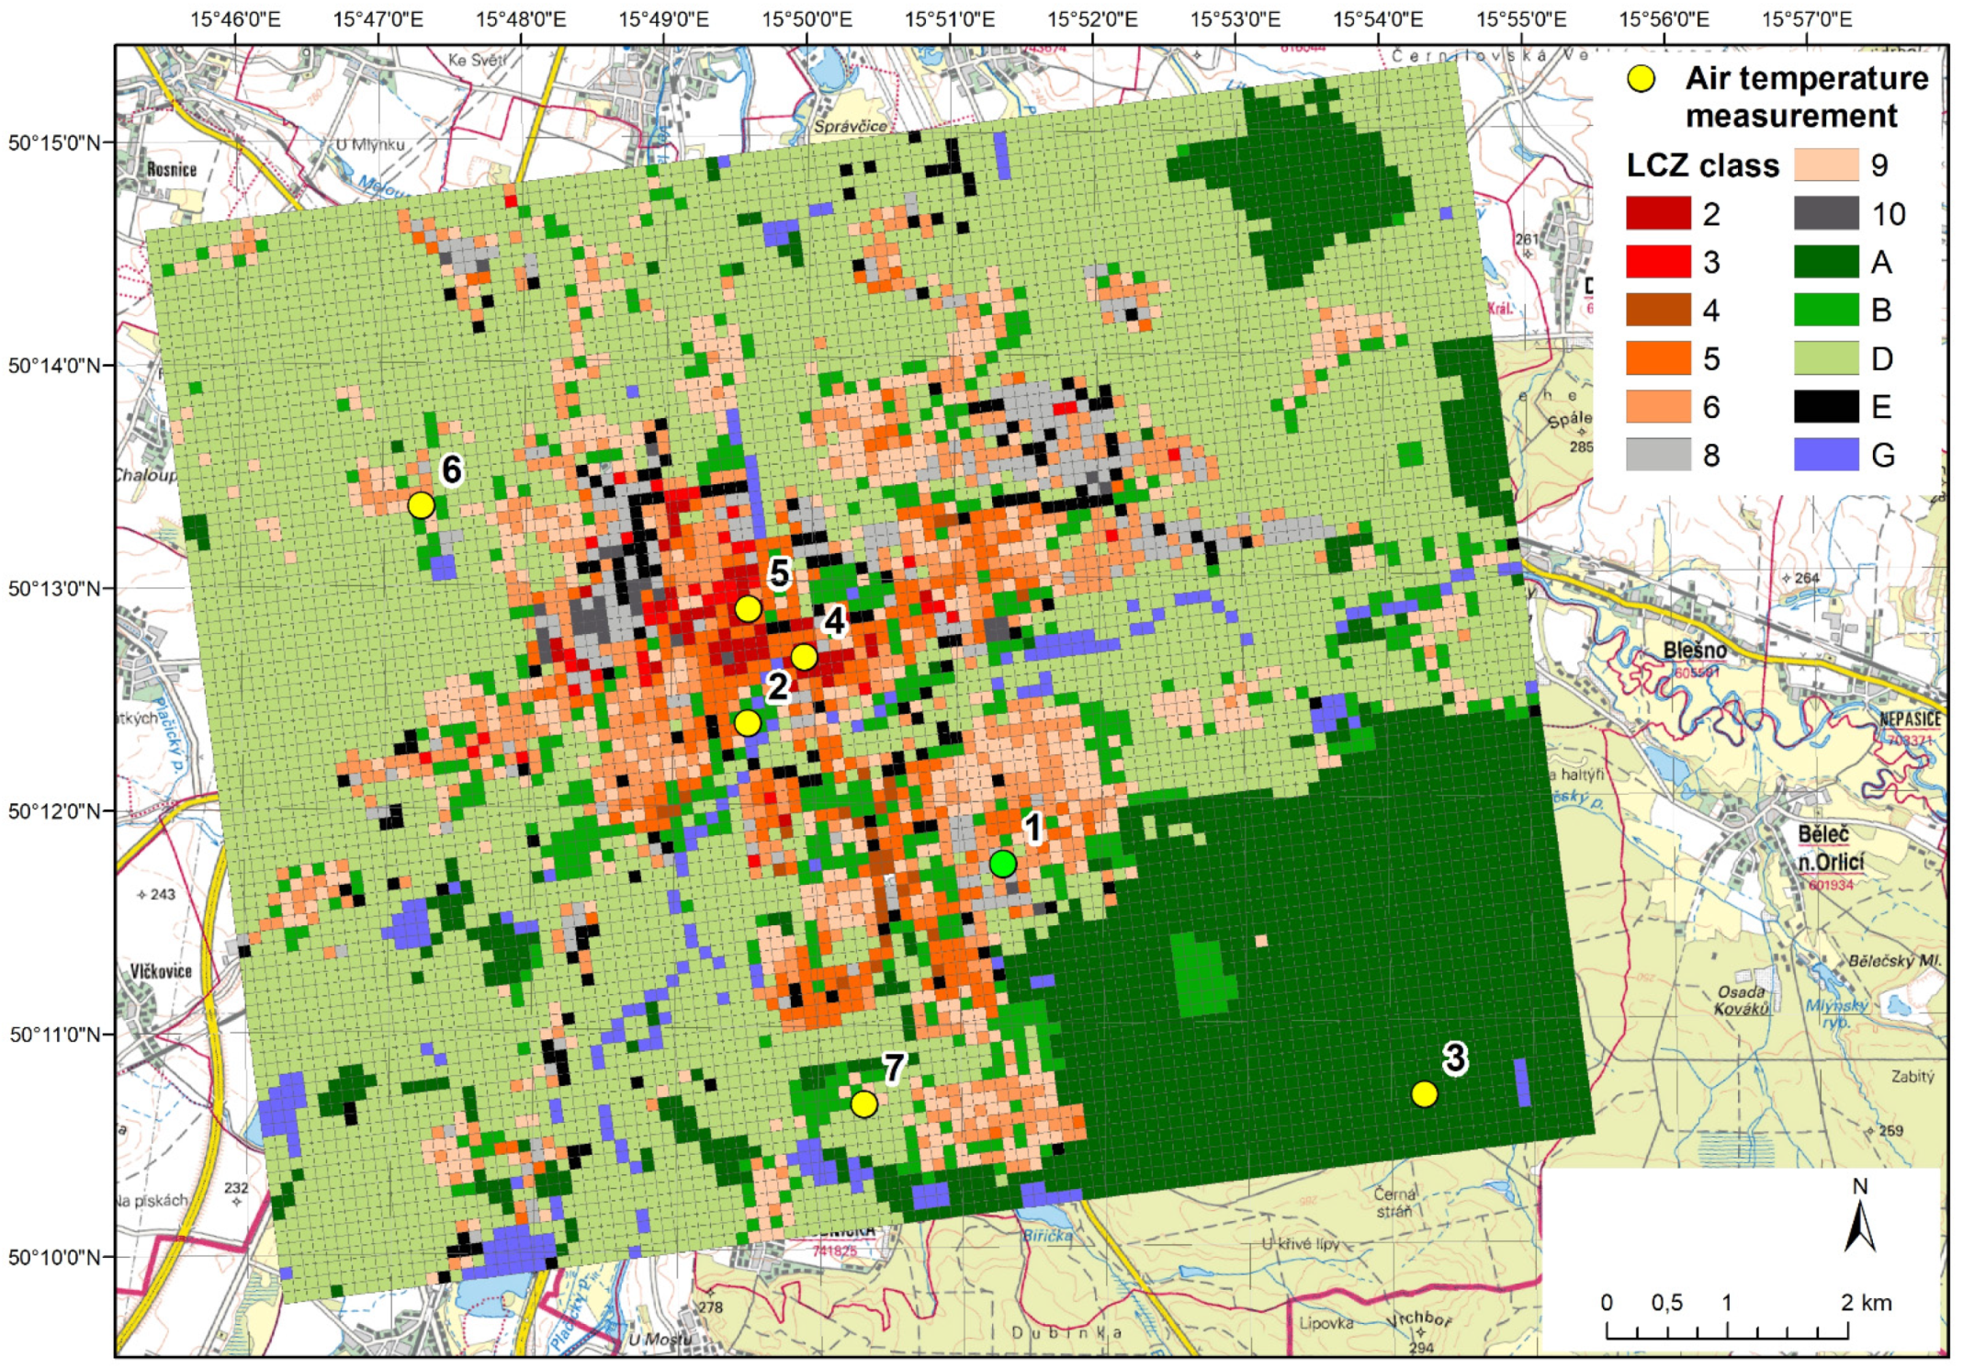Select the dark red LCZ class 2 swatch
This screenshot has height=1369, width=1963.
click(1658, 213)
